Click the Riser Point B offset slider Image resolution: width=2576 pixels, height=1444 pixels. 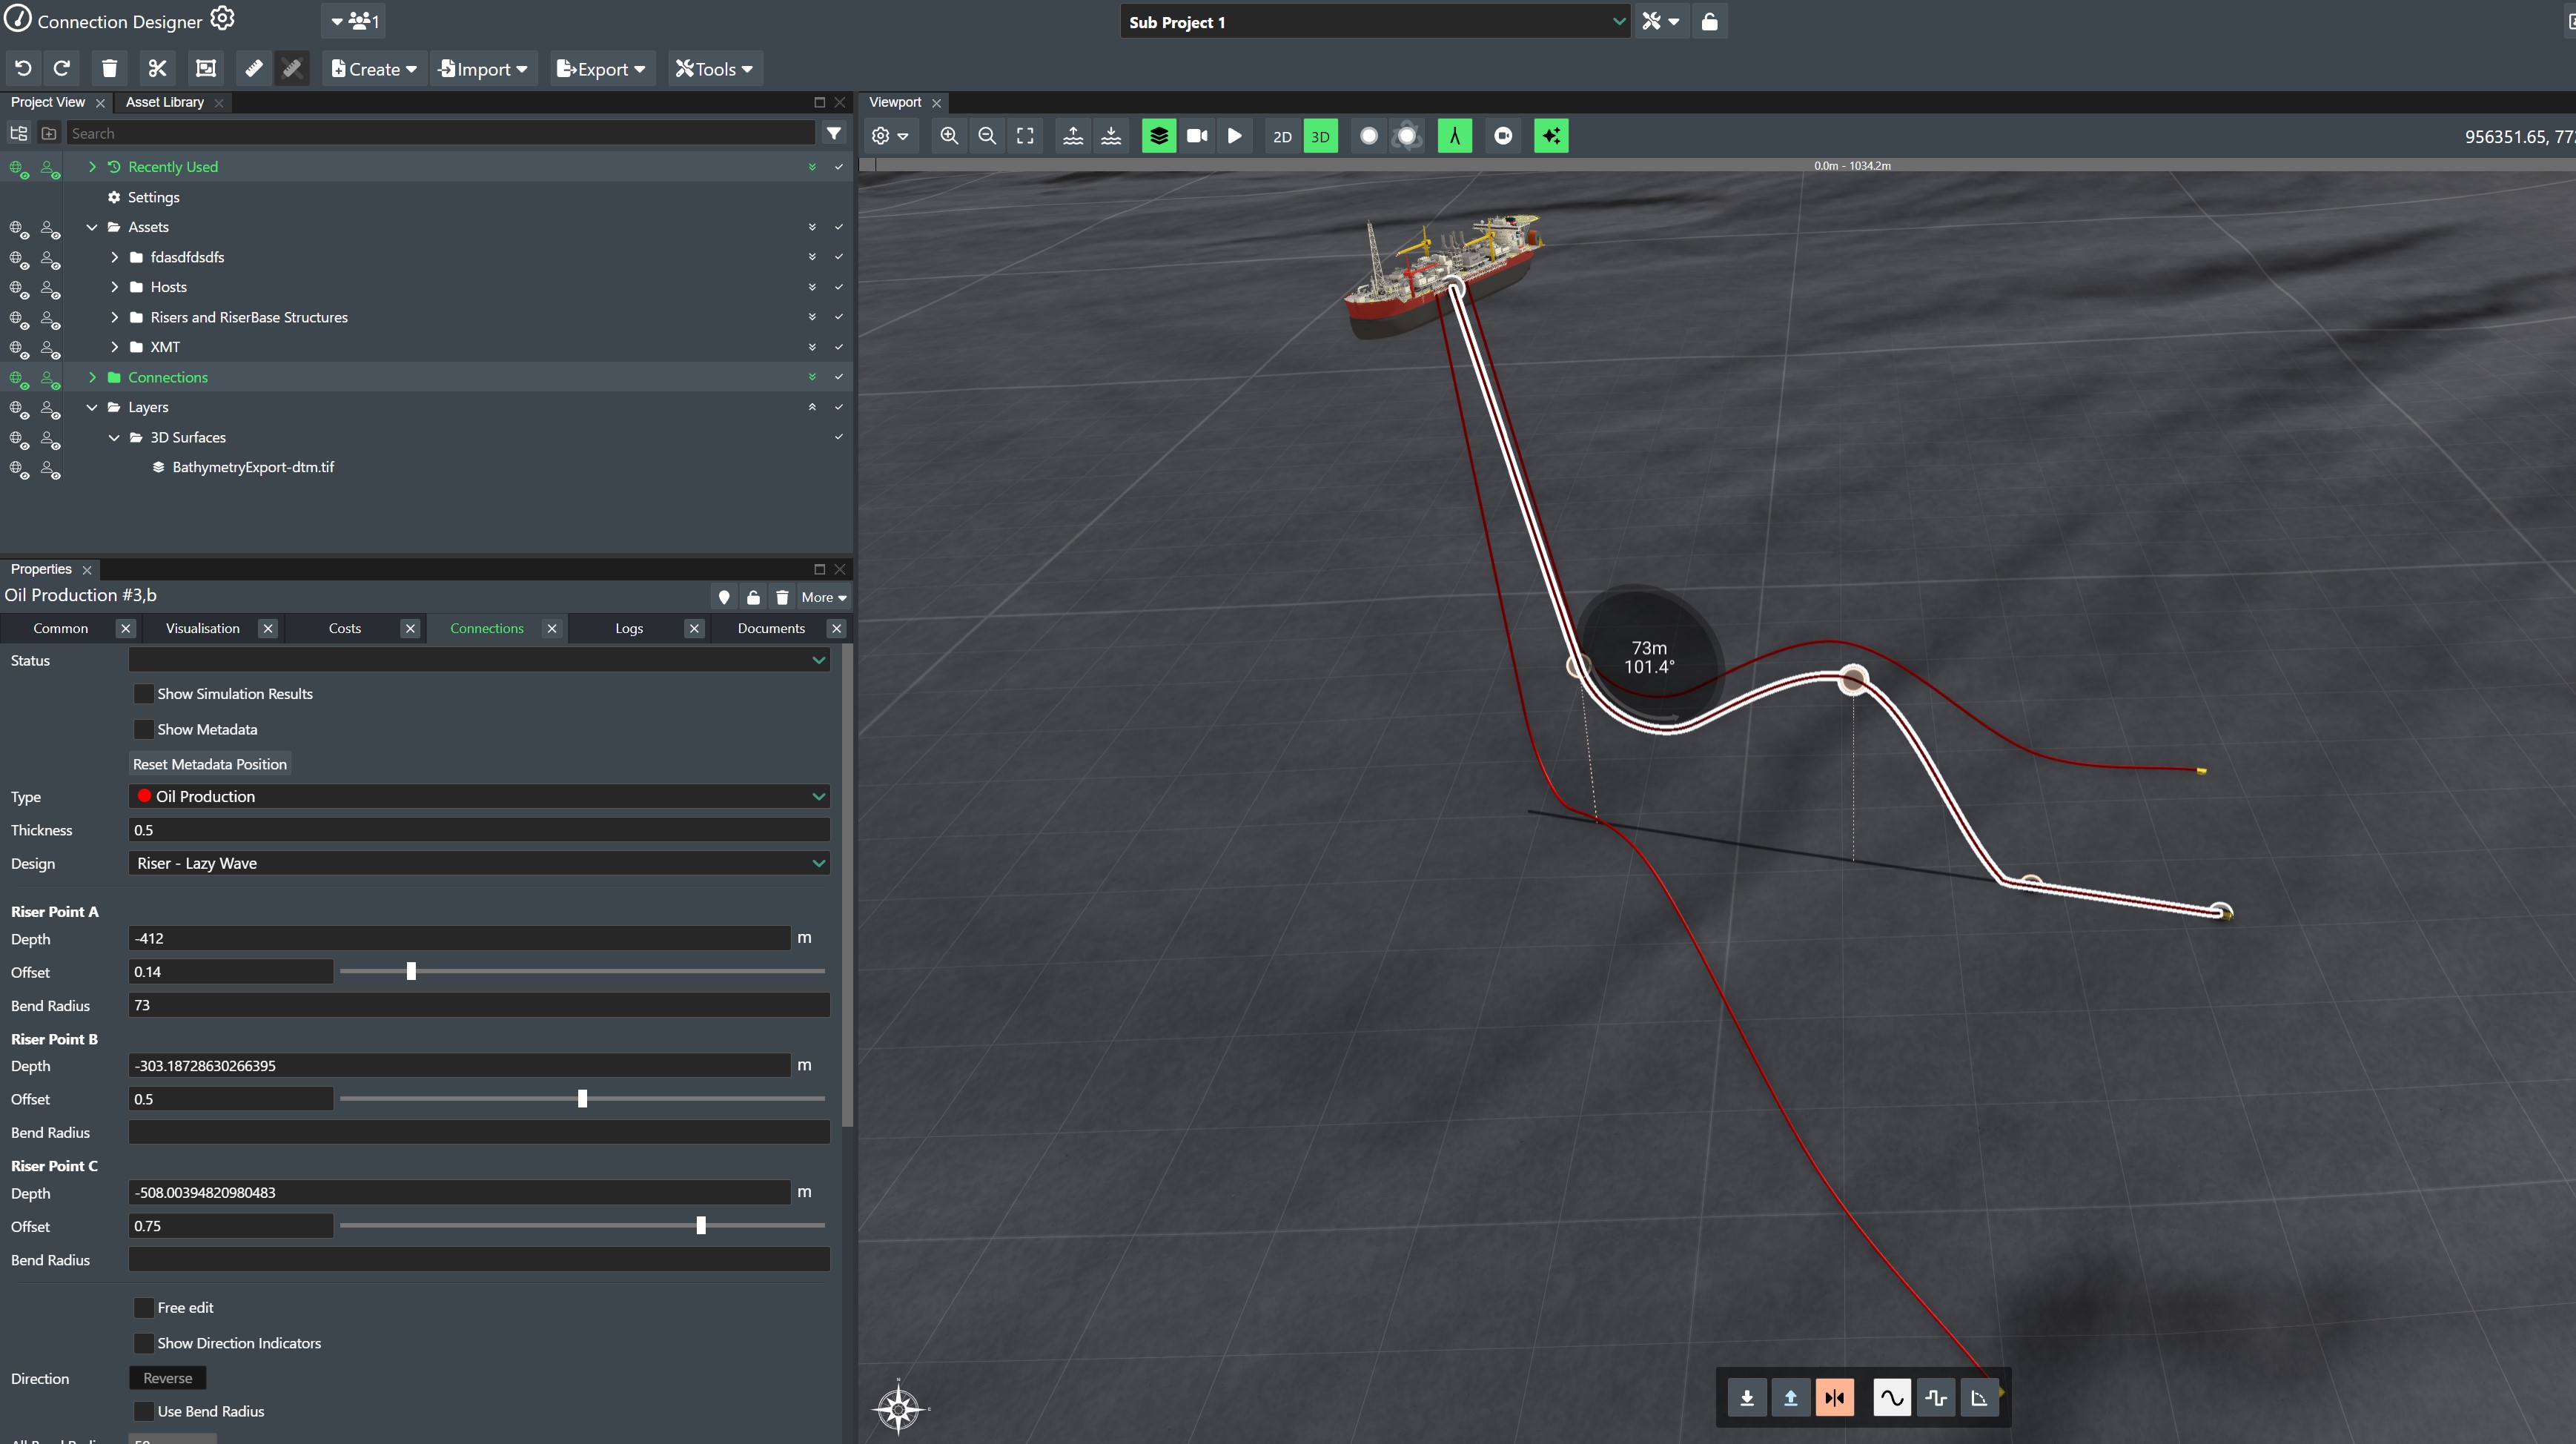pyautogui.click(x=582, y=1098)
